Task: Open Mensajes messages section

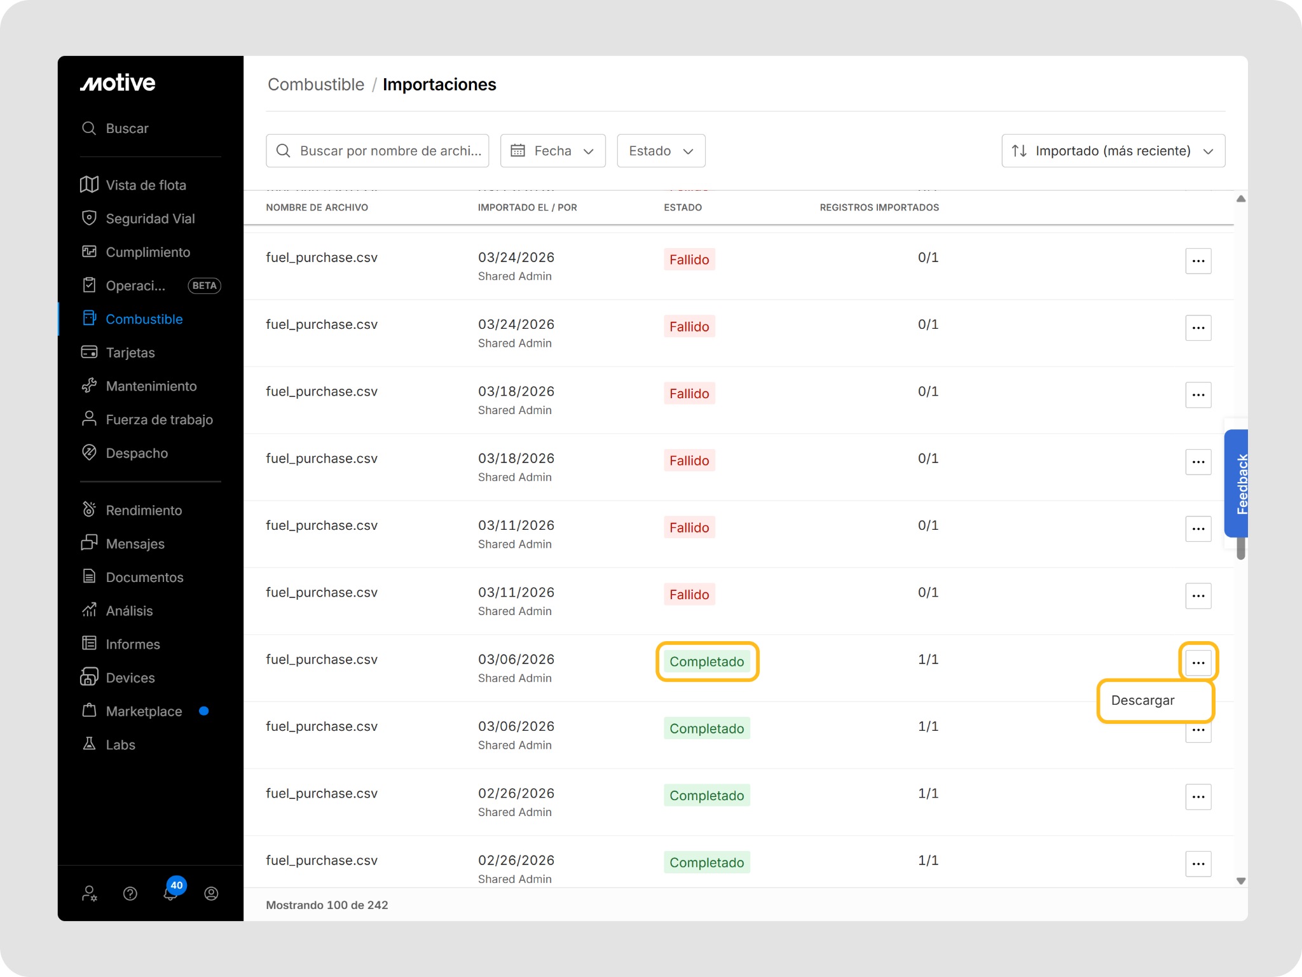Action: click(x=123, y=544)
